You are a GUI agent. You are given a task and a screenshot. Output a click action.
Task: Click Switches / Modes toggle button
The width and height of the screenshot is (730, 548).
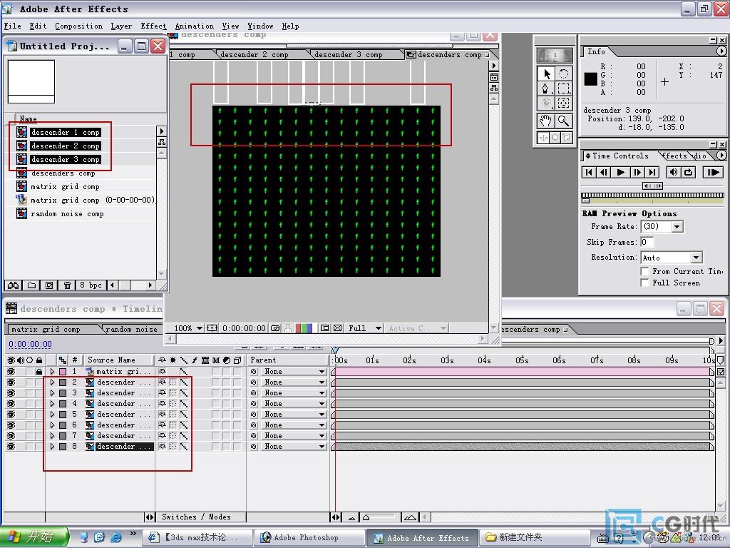(196, 517)
